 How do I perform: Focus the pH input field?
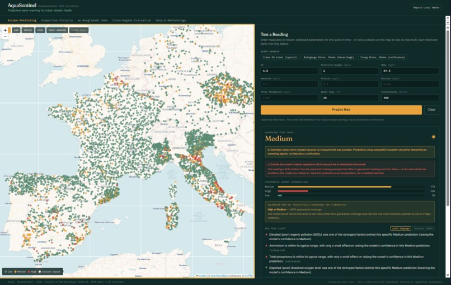(290, 71)
